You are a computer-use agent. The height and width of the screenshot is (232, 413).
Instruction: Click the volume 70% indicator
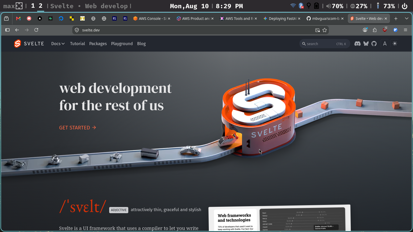(335, 6)
